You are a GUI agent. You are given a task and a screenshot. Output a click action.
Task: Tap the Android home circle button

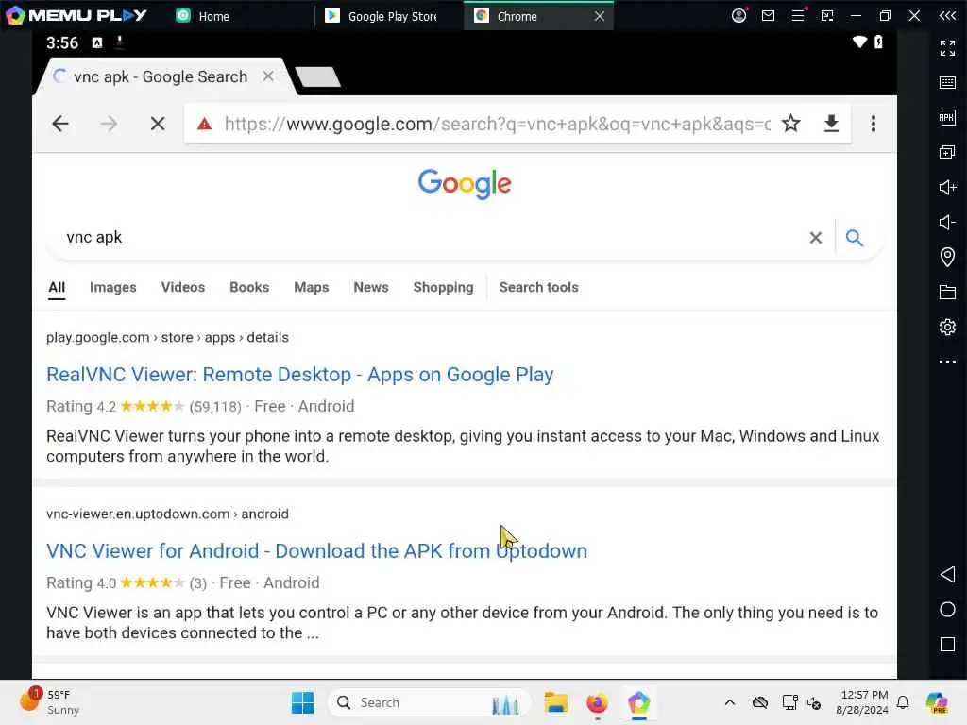click(947, 610)
